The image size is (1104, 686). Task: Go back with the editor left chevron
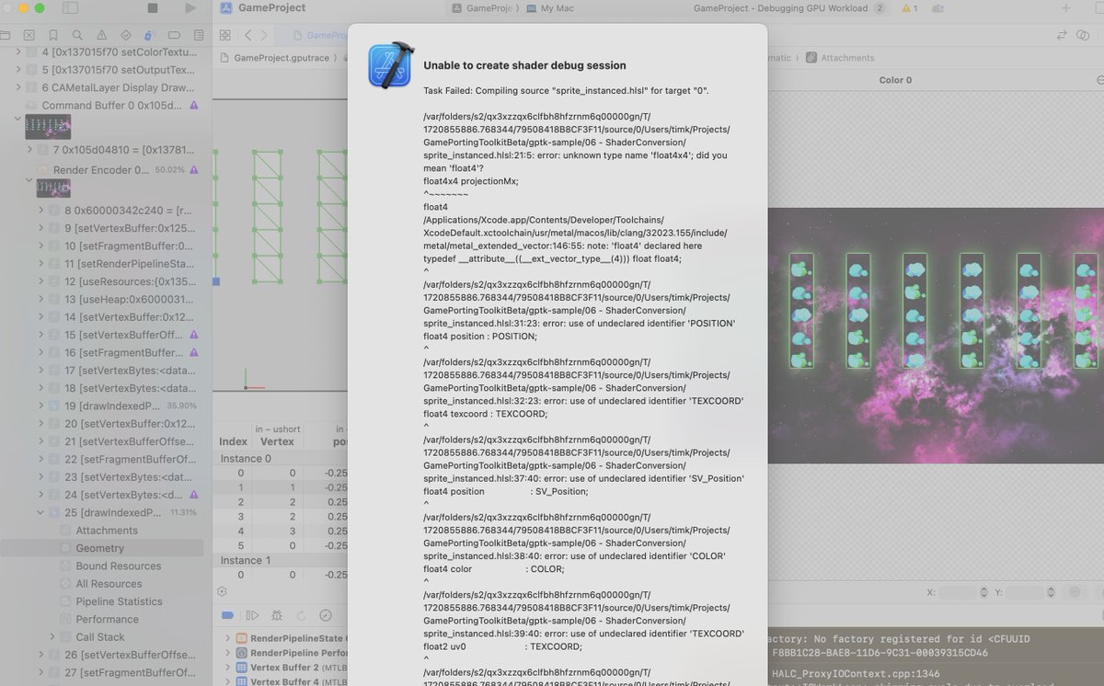pos(247,35)
